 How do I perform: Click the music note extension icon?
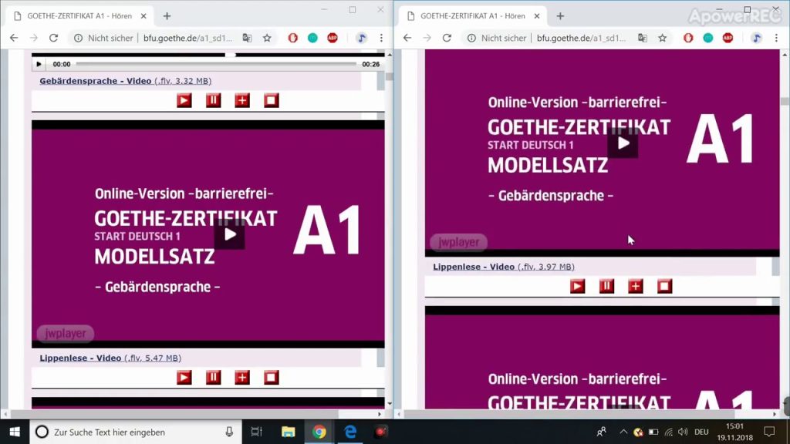pyautogui.click(x=362, y=37)
